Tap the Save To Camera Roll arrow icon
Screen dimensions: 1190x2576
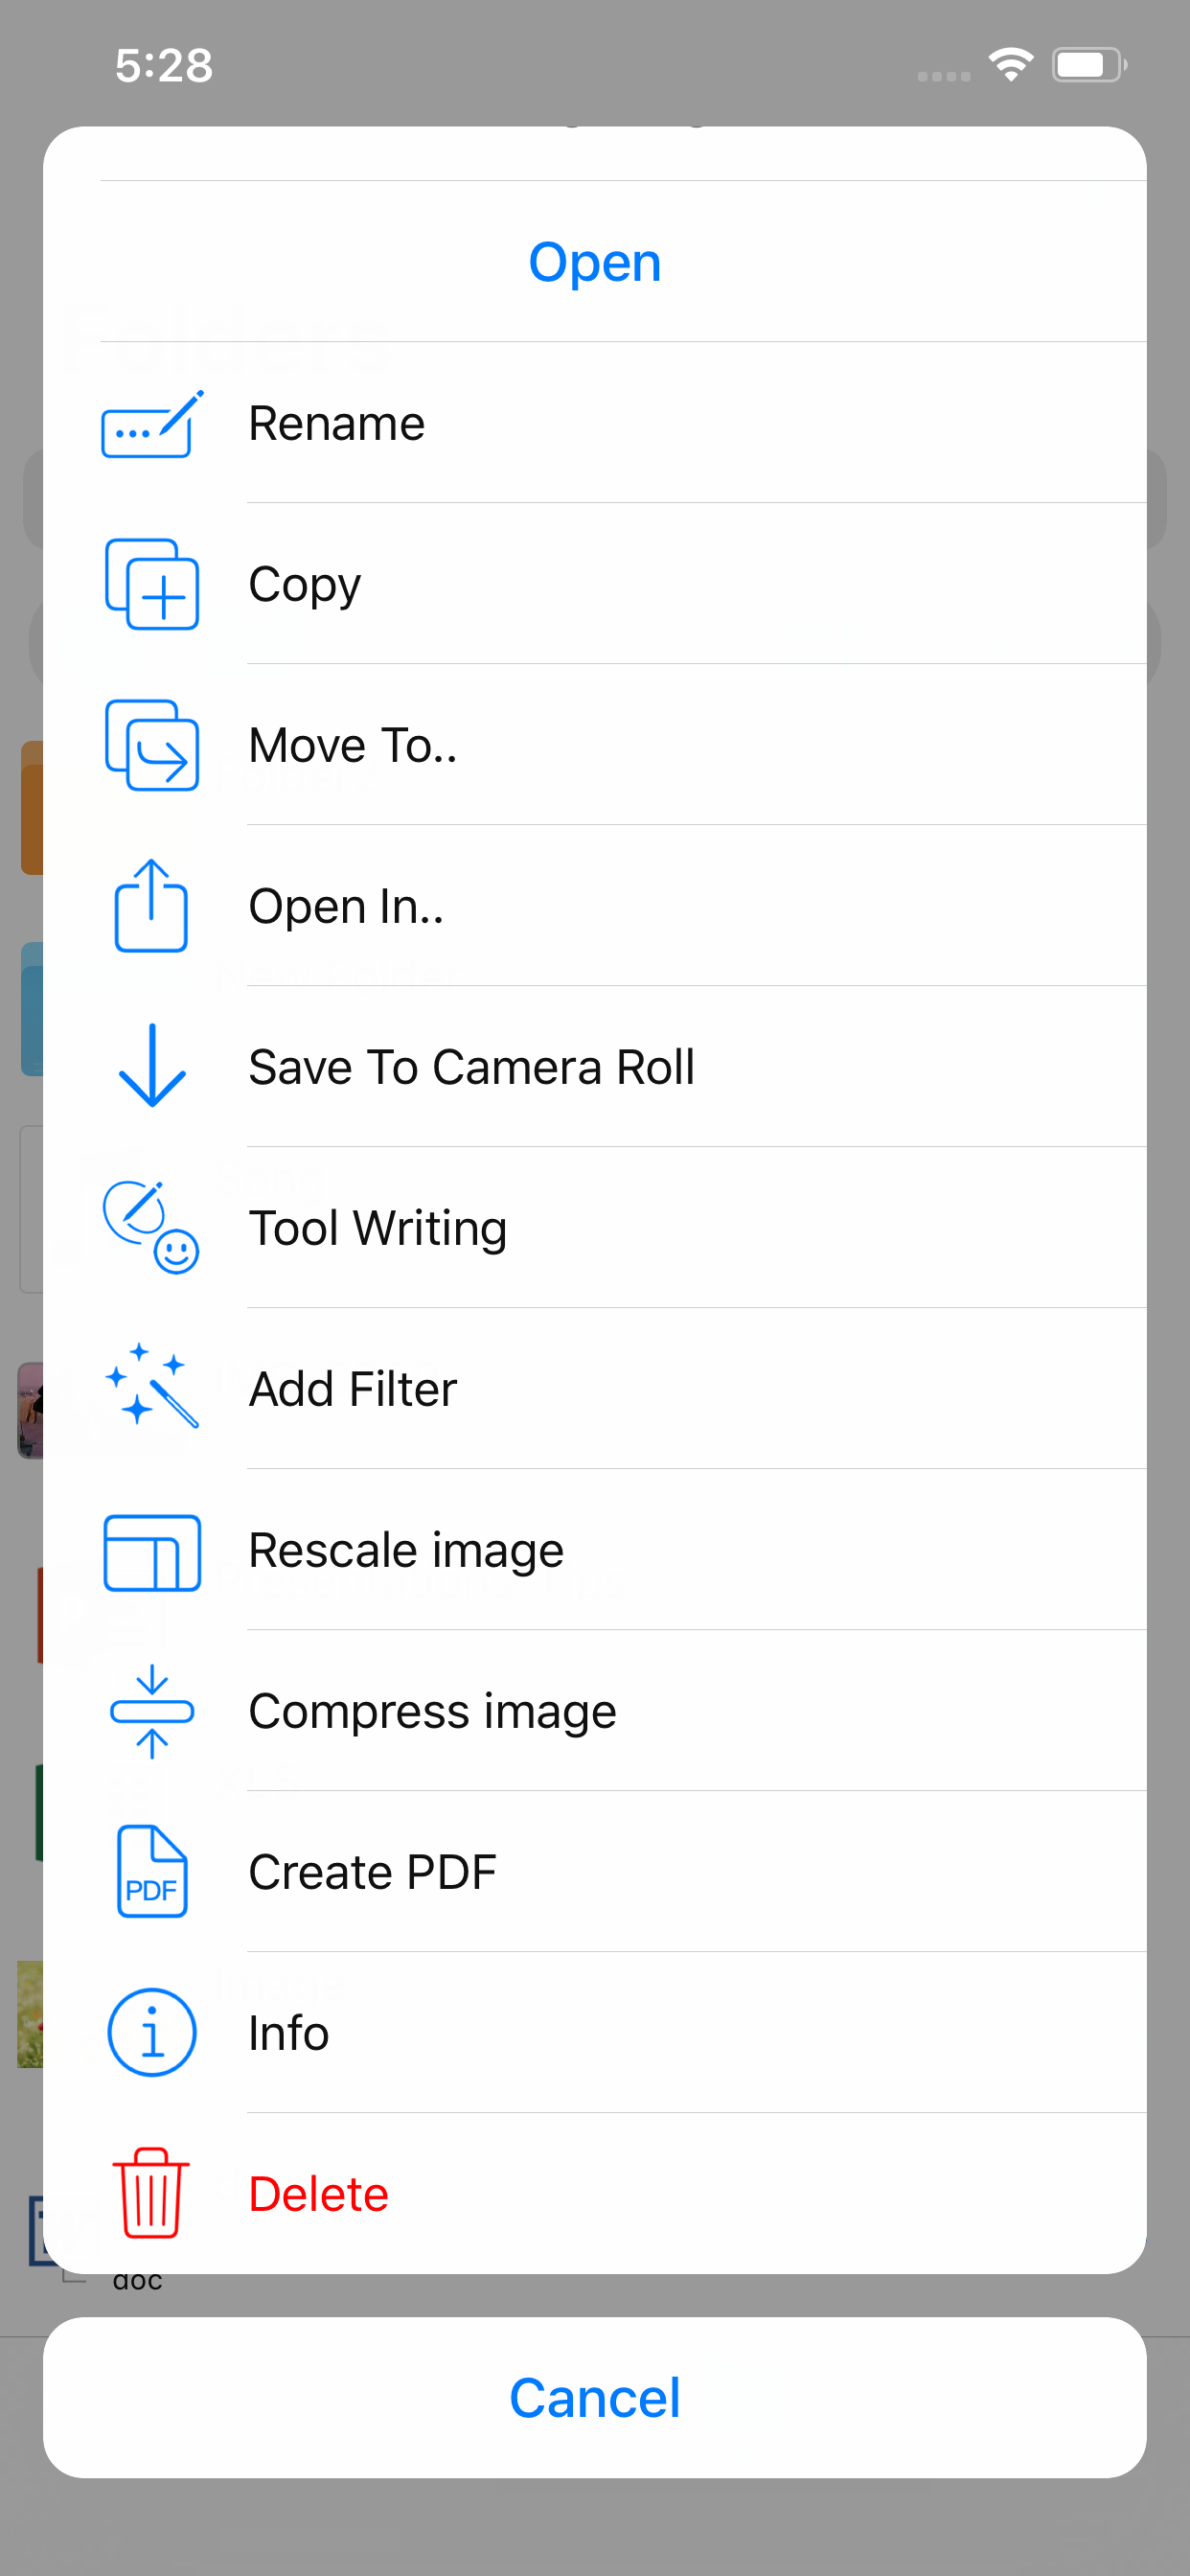pos(152,1067)
